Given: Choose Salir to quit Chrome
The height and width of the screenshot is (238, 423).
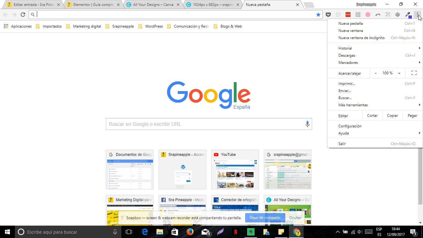Looking at the screenshot, I should (x=375, y=144).
